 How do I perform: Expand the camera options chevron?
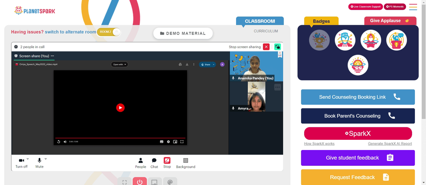click(28, 159)
